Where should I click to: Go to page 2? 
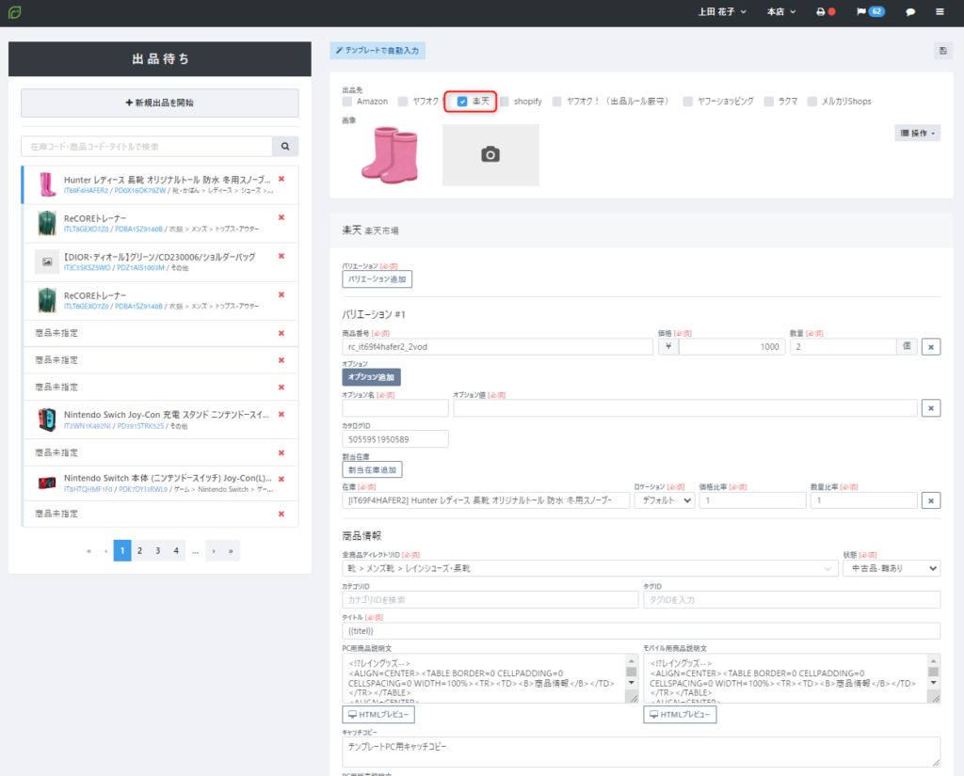[x=140, y=551]
